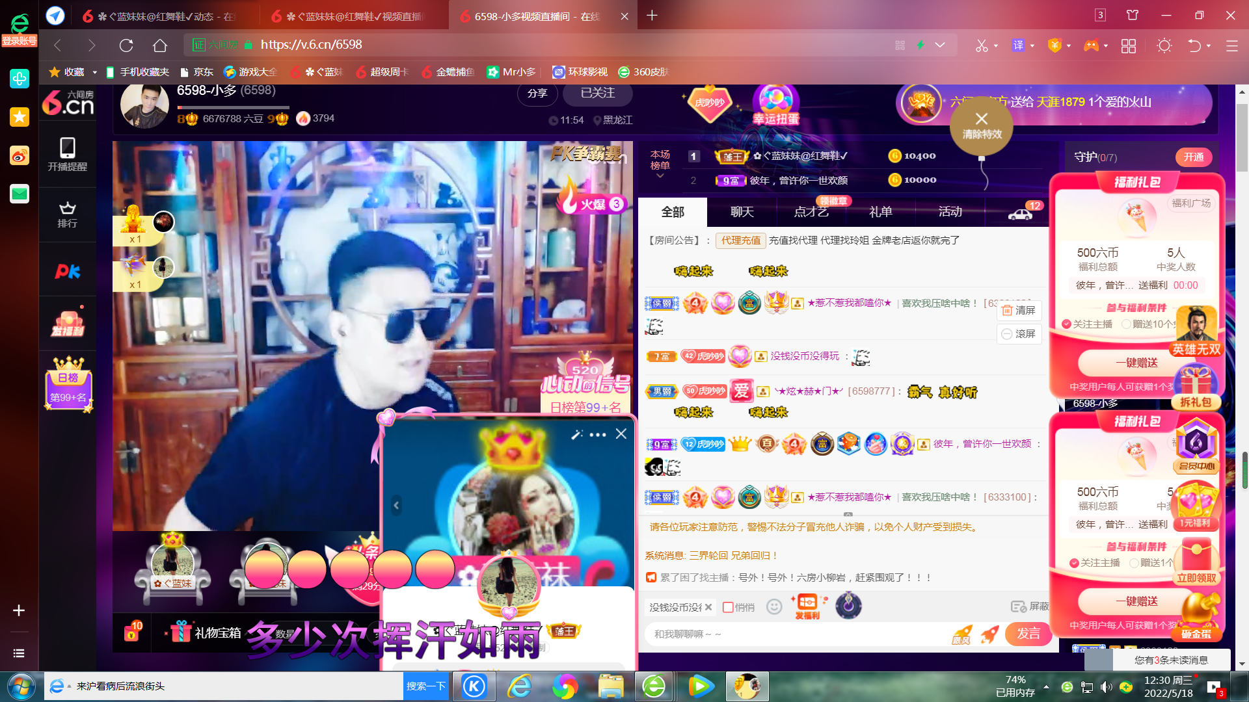Toggle 滚屏 auto-scroll option
The width and height of the screenshot is (1249, 702).
(1019, 333)
